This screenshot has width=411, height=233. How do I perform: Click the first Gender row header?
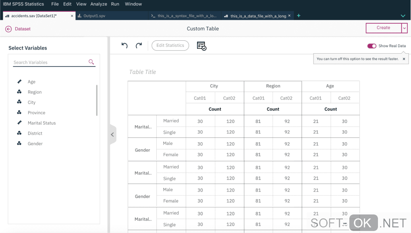click(142, 150)
